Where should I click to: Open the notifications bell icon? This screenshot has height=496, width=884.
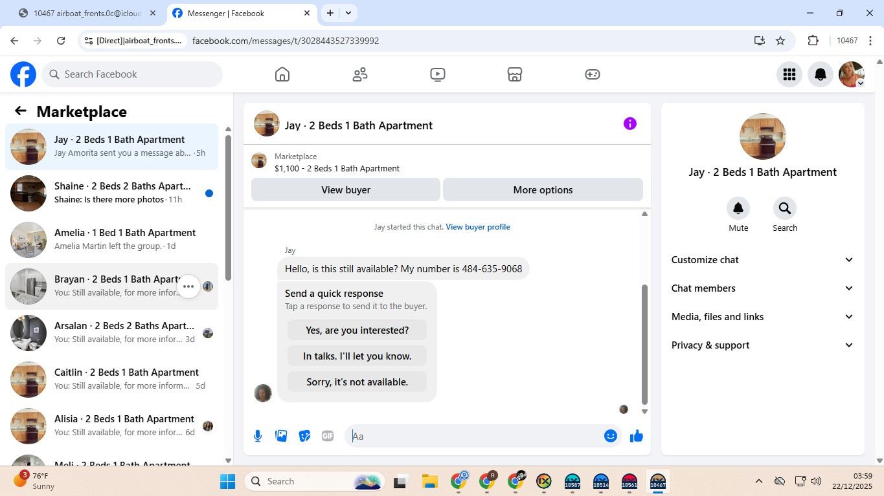821,74
